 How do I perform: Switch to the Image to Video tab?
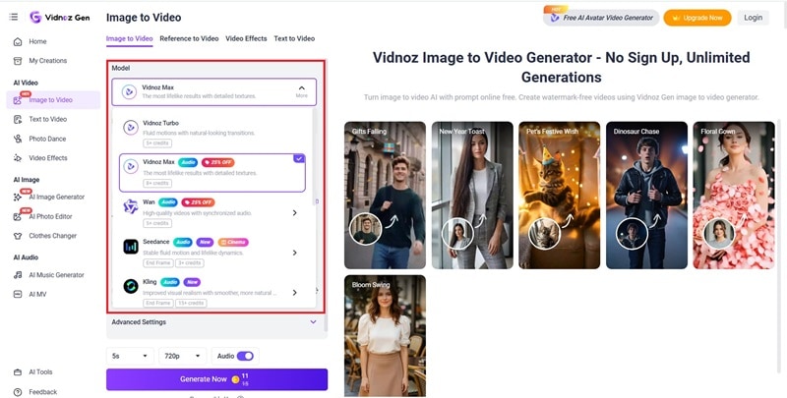[130, 38]
